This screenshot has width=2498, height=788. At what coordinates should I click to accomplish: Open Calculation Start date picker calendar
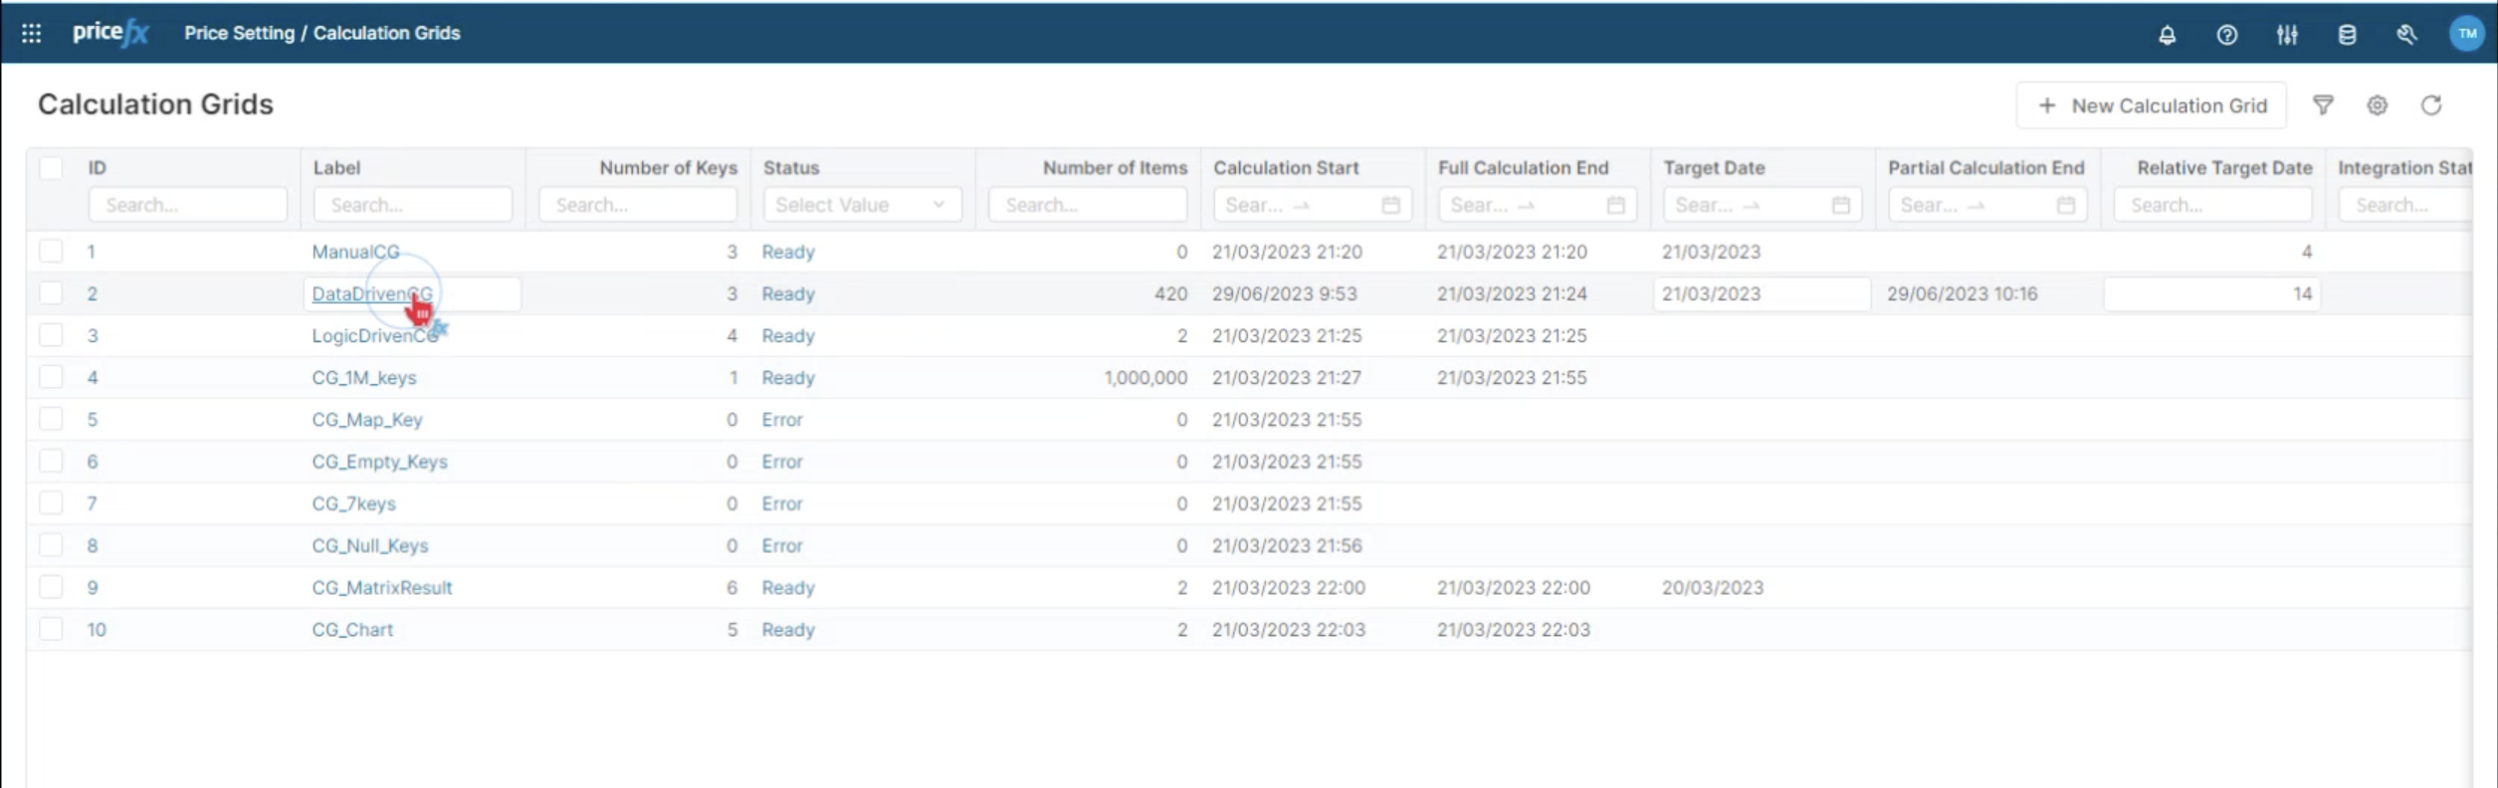click(x=1390, y=205)
